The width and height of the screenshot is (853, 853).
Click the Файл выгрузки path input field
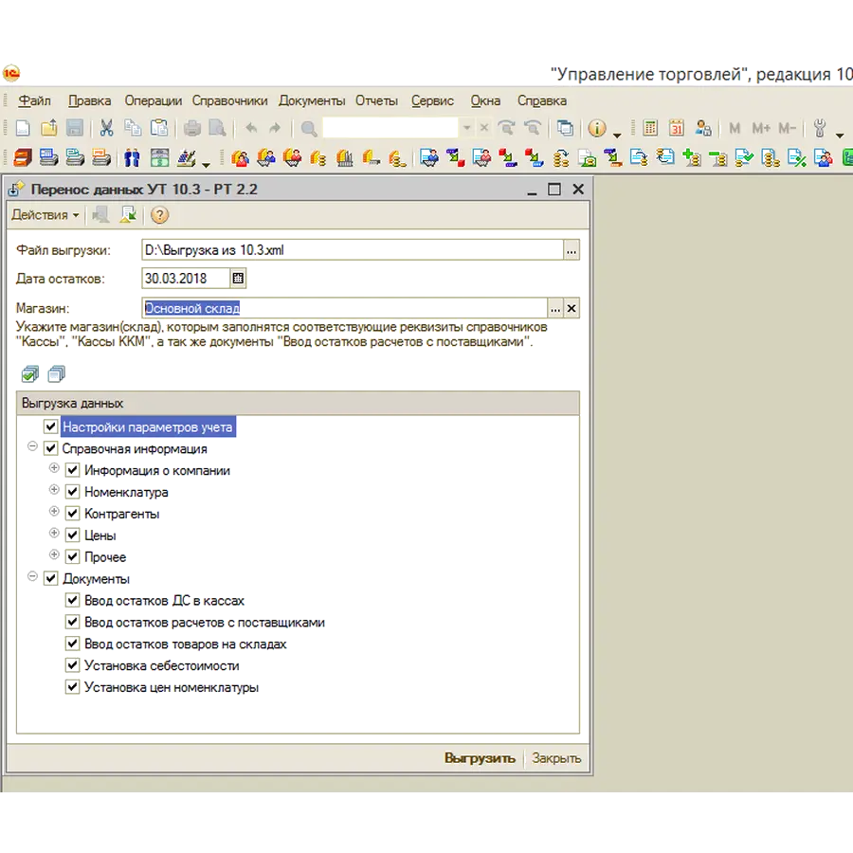tap(353, 250)
